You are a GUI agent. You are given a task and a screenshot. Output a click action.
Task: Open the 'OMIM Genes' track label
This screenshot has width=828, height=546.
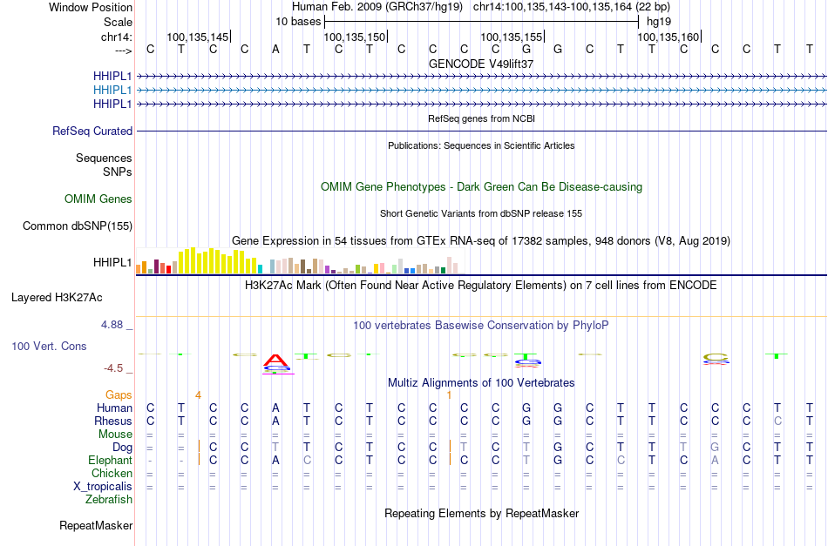98,199
